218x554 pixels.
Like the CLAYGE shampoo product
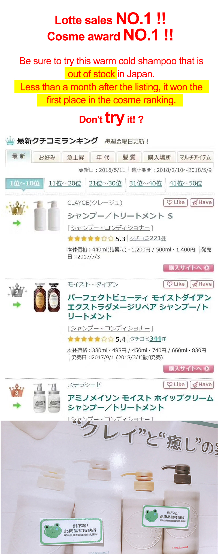pyautogui.click(x=175, y=202)
